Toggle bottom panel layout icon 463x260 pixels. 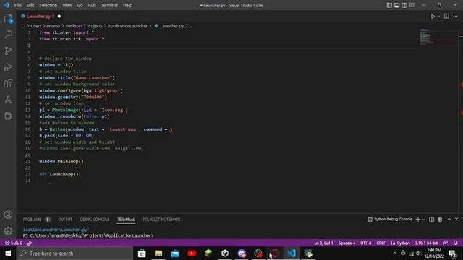pyautogui.click(x=397, y=5)
